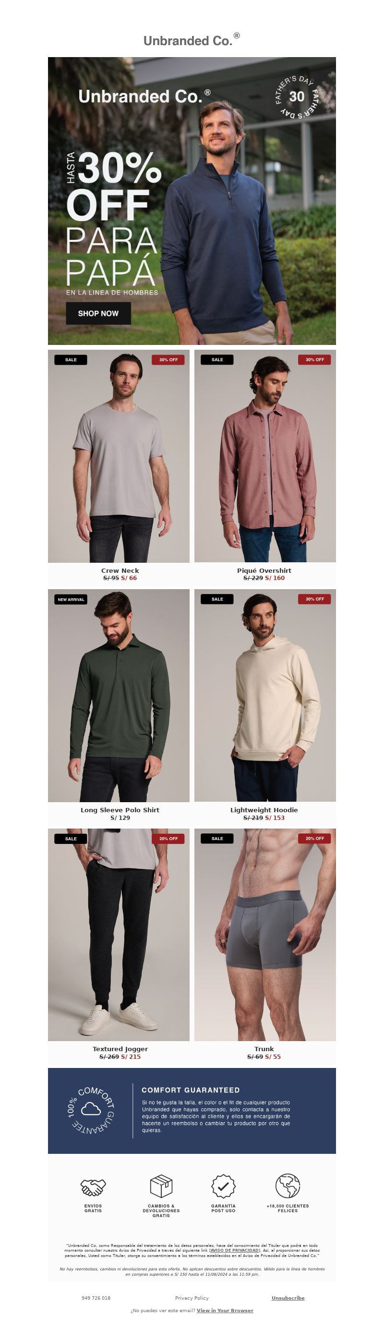
Task: Select the Piqué Overshirt product photo
Action: 265,456
